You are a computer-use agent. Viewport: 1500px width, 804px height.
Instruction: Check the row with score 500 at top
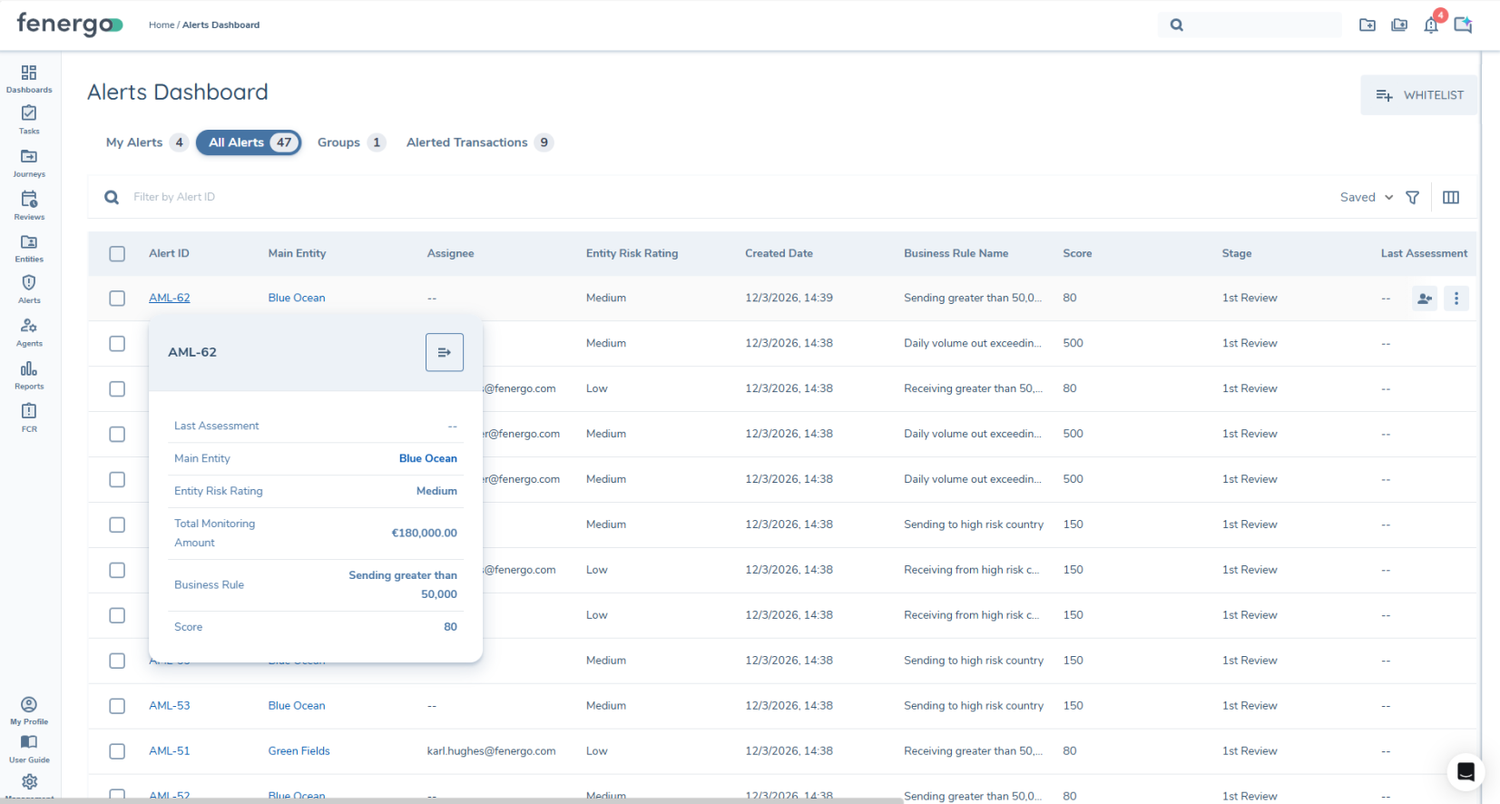coord(117,343)
